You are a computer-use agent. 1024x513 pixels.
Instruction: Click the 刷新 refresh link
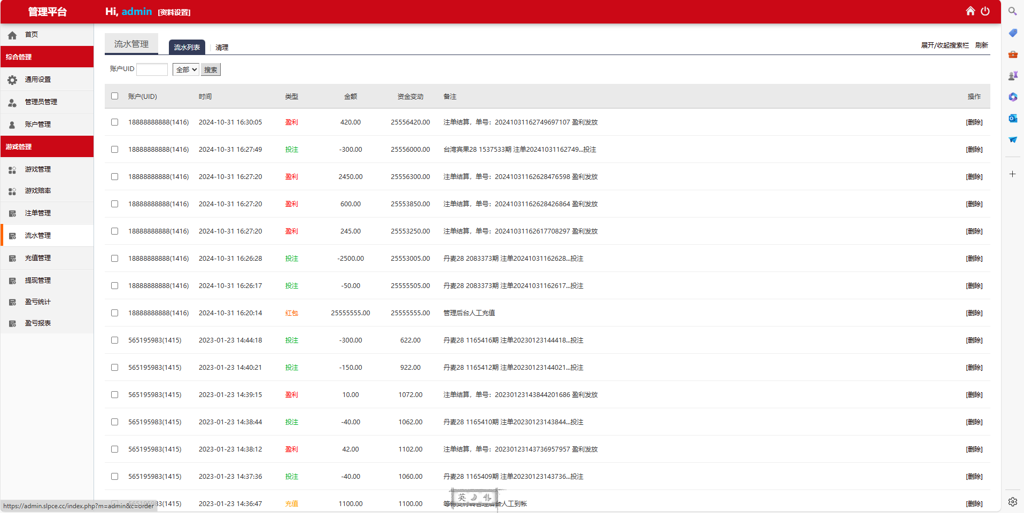[981, 45]
